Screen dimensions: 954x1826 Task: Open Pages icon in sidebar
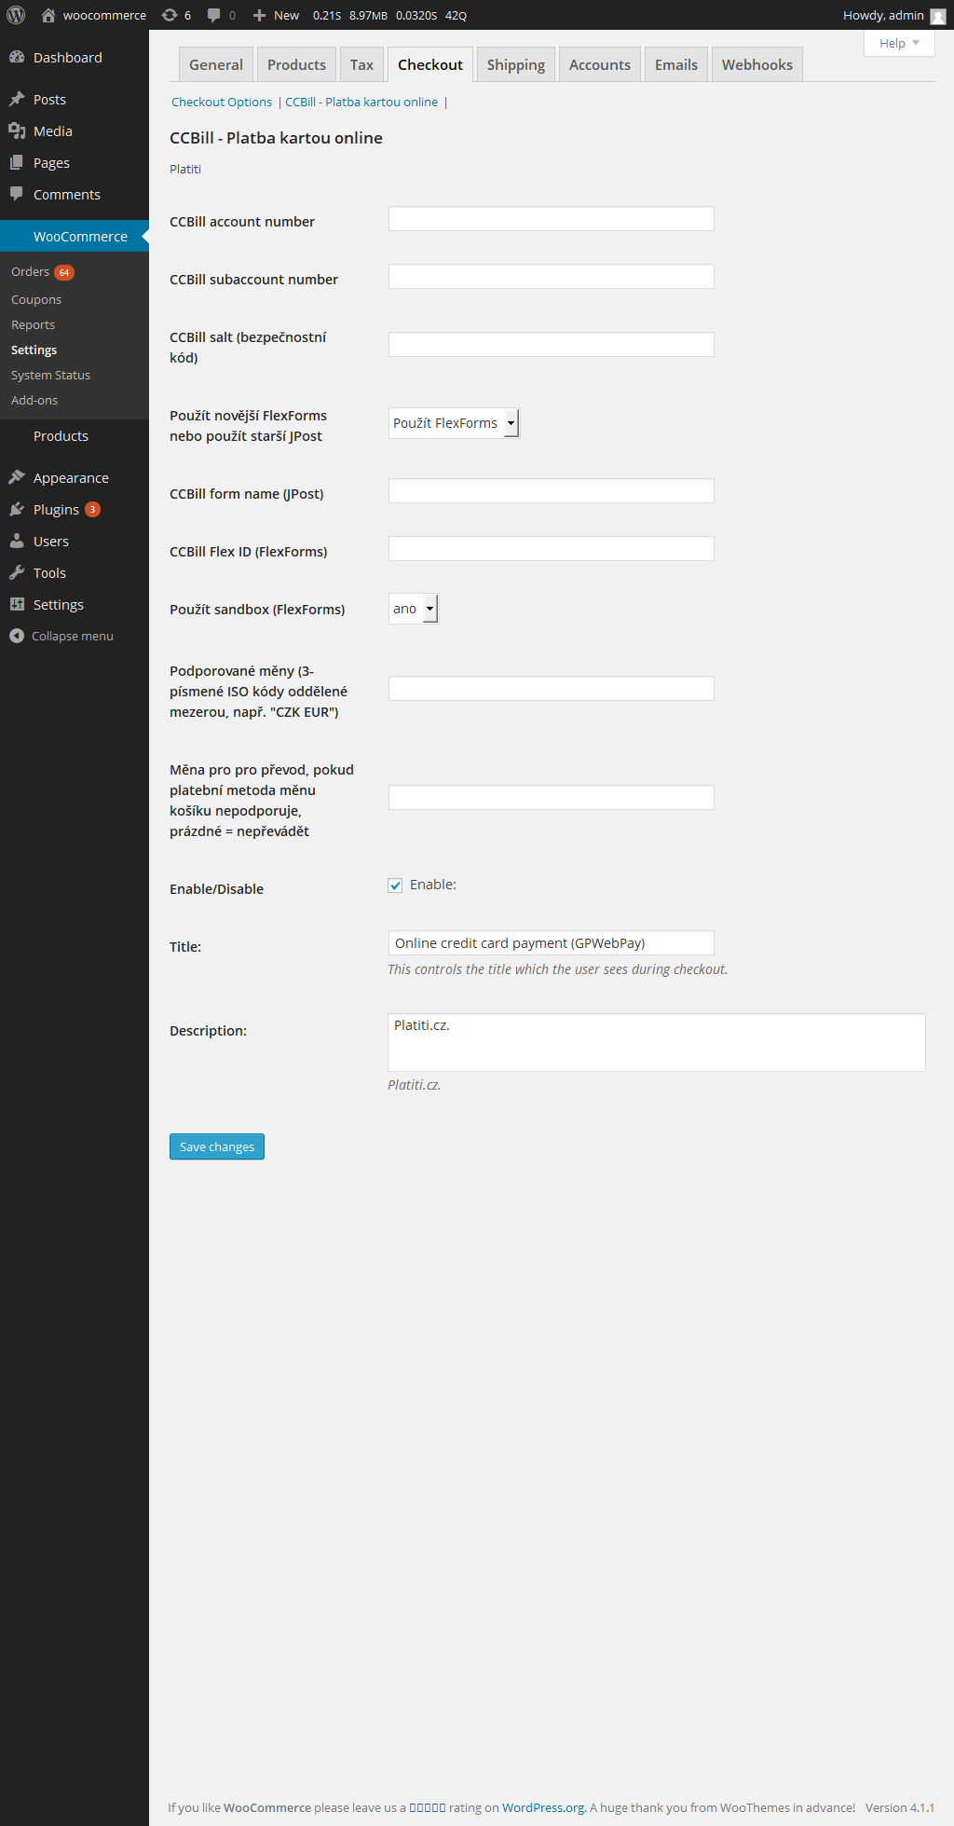click(x=17, y=162)
